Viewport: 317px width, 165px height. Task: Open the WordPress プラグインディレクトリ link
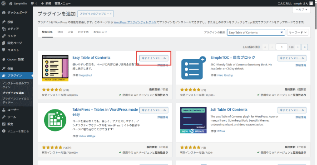coord(135,22)
